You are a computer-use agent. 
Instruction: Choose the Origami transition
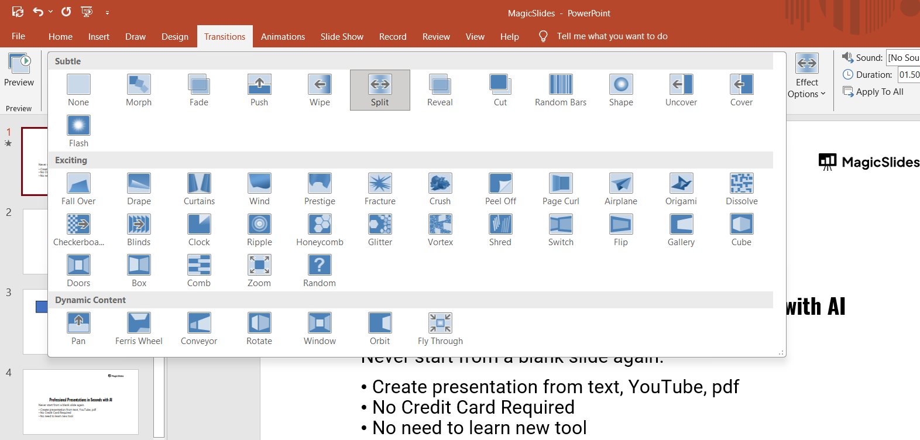click(x=681, y=189)
